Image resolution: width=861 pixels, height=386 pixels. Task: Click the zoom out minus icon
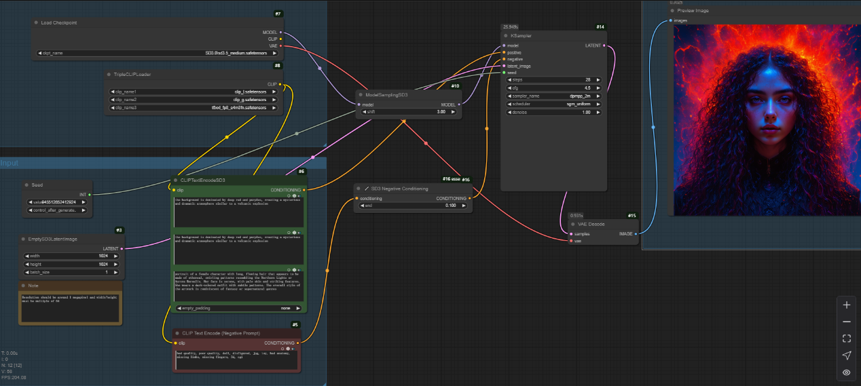pyautogui.click(x=846, y=322)
